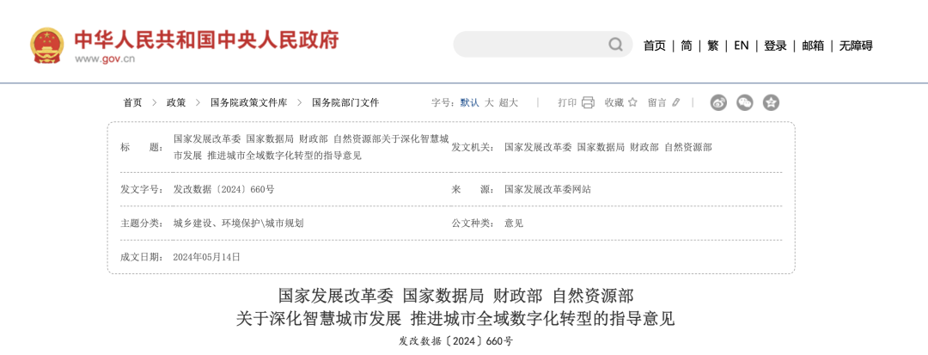Screen dimensions: 928x355
Task: Open 首页 in top navigation
Action: (655, 46)
